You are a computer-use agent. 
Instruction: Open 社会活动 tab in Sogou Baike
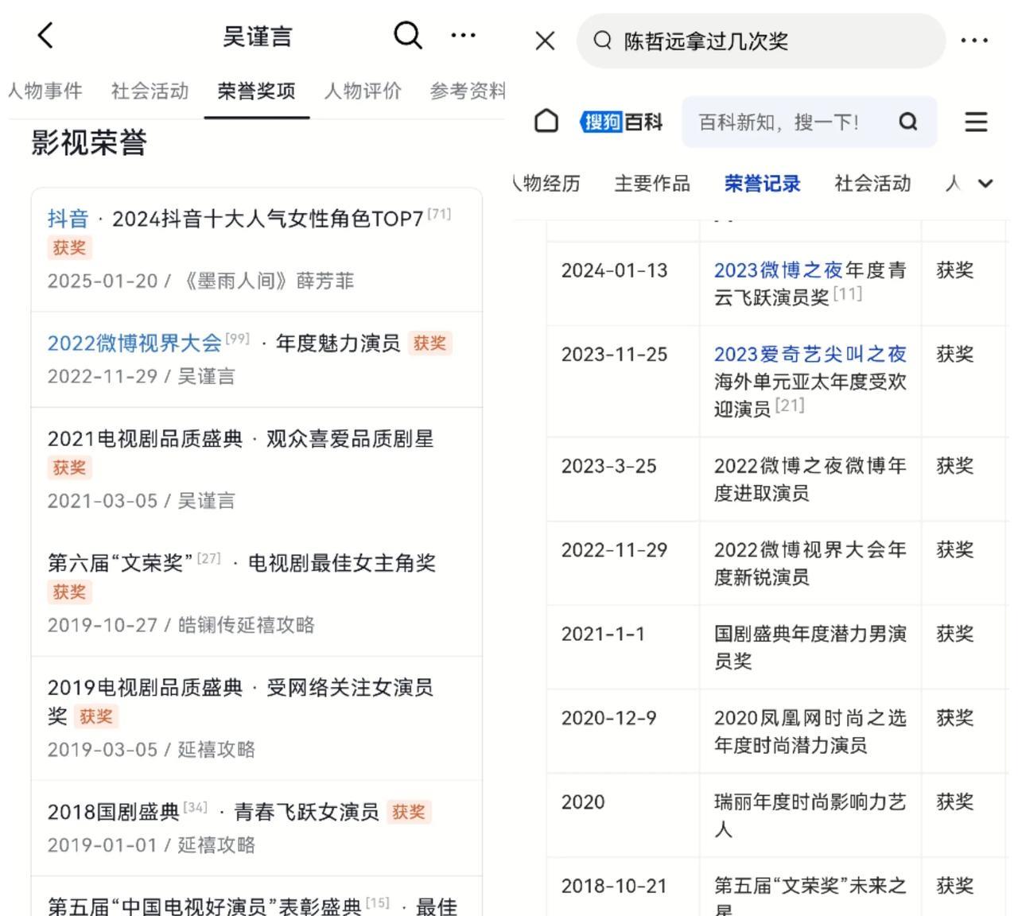coord(872,184)
